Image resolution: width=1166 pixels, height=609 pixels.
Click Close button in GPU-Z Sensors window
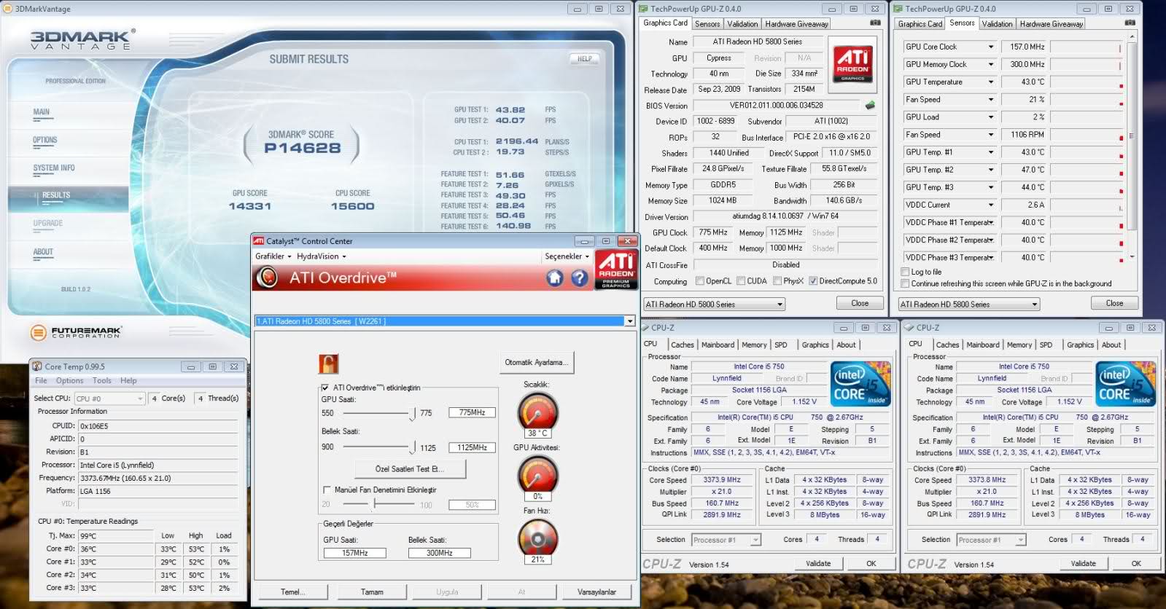(1114, 303)
